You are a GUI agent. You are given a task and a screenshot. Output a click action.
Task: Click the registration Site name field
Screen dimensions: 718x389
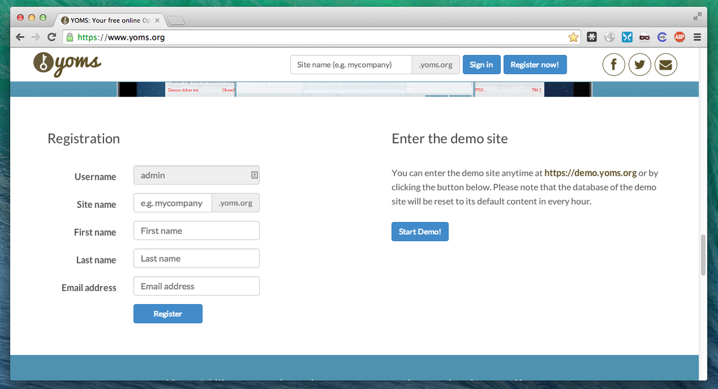(x=173, y=203)
